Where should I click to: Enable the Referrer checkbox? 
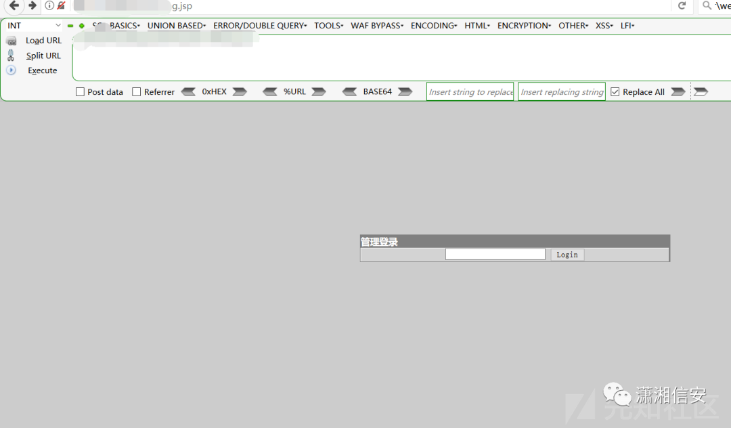click(137, 92)
